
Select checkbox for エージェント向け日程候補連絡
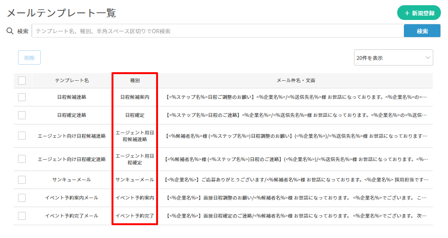tap(22, 136)
